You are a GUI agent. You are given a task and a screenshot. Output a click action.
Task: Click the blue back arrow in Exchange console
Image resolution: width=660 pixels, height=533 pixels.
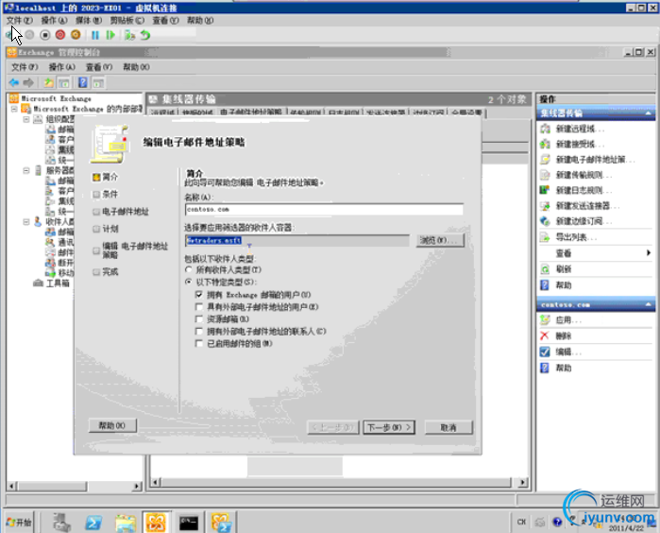pos(14,82)
